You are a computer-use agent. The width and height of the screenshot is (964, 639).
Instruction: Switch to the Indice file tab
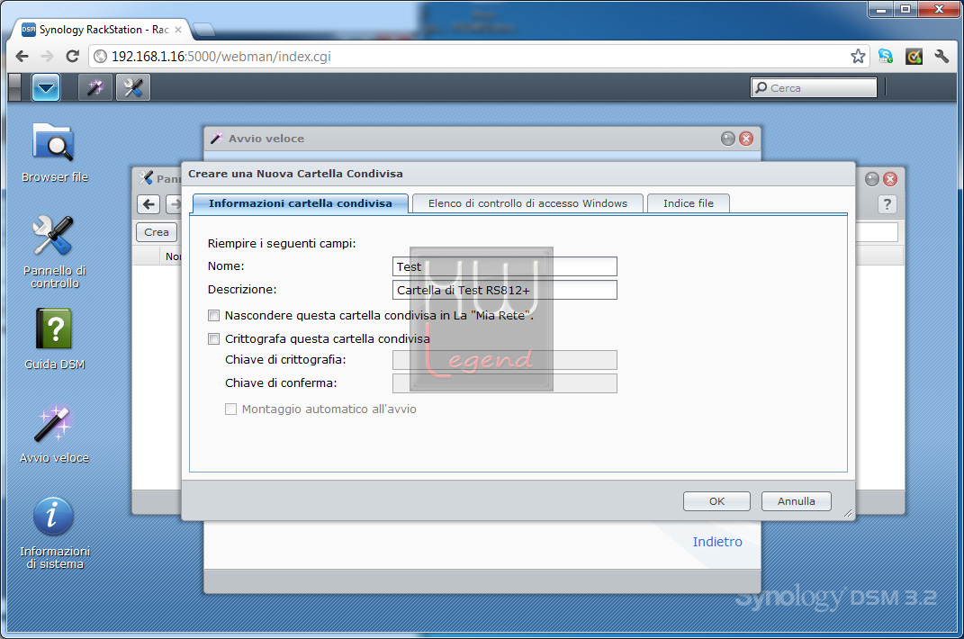[688, 203]
